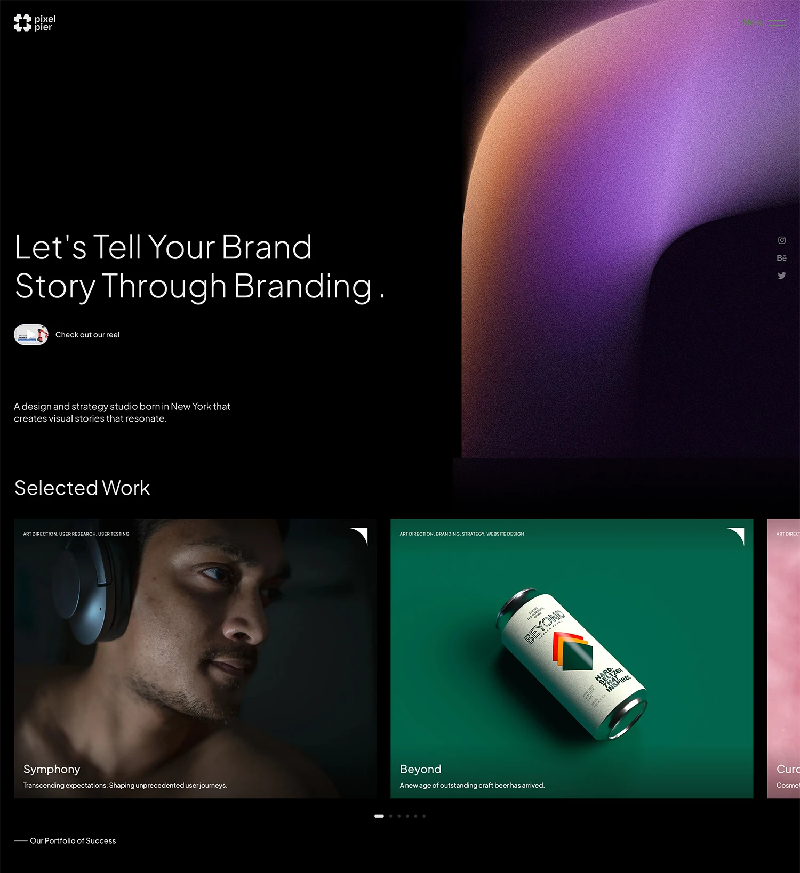Select the last carousel pagination dot
The width and height of the screenshot is (800, 873).
point(424,816)
